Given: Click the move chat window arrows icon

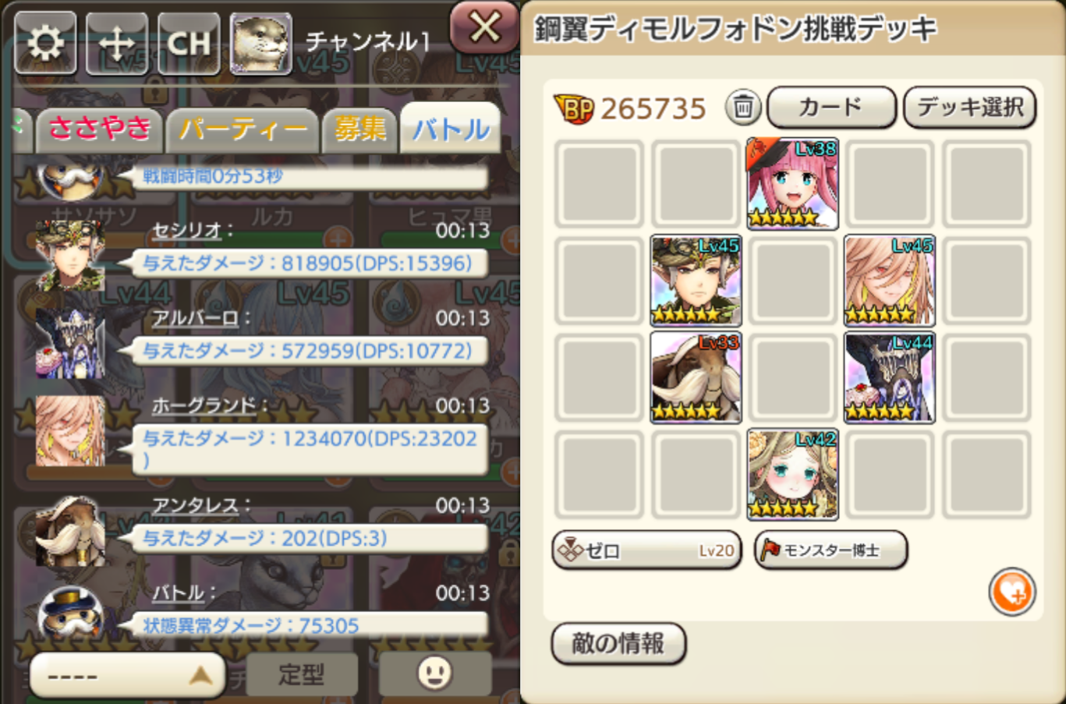Looking at the screenshot, I should (117, 43).
